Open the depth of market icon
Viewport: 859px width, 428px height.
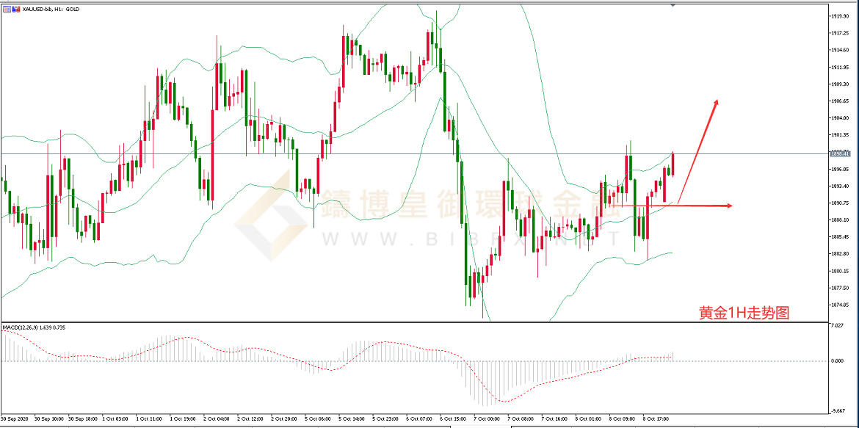15,9
